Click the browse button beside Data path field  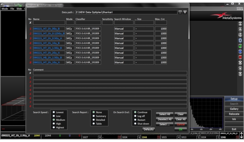point(180,12)
